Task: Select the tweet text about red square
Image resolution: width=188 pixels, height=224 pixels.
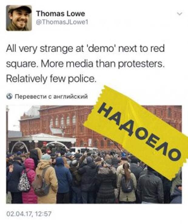Action: 85,64
